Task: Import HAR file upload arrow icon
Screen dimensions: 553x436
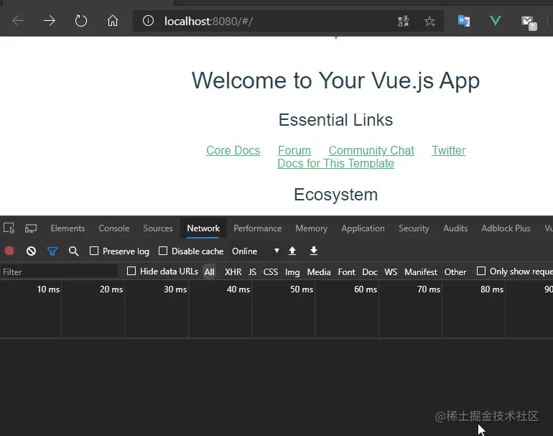Action: coord(292,251)
